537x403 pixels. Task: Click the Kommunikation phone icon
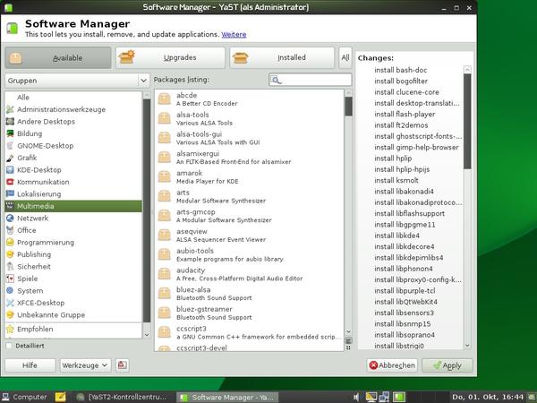pyautogui.click(x=10, y=182)
